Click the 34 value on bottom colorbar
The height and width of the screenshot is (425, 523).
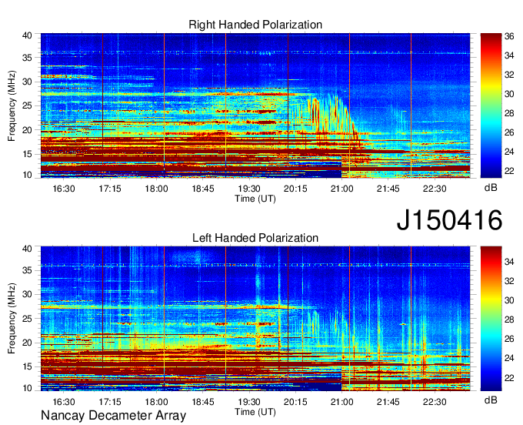509,262
